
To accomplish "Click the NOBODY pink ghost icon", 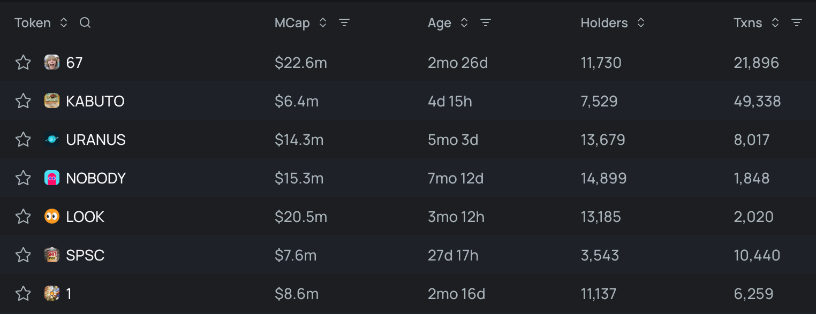I will click(x=52, y=178).
